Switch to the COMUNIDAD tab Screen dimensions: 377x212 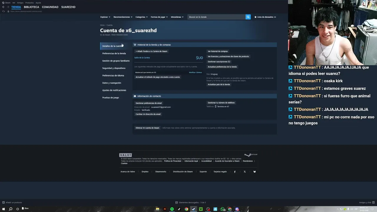pos(50,7)
